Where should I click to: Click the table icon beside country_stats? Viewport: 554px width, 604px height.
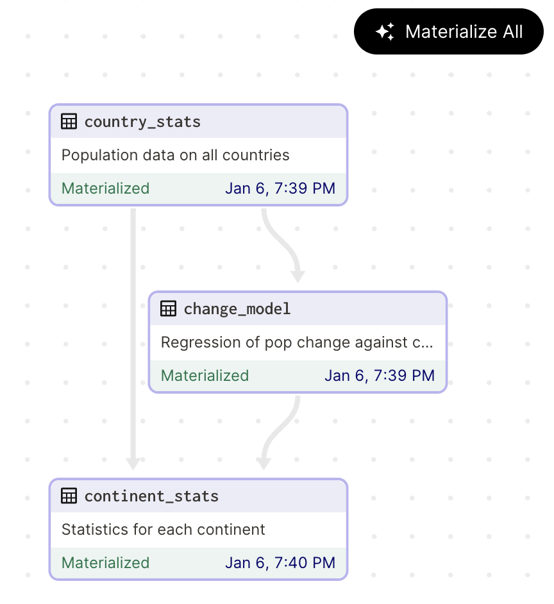pos(69,122)
